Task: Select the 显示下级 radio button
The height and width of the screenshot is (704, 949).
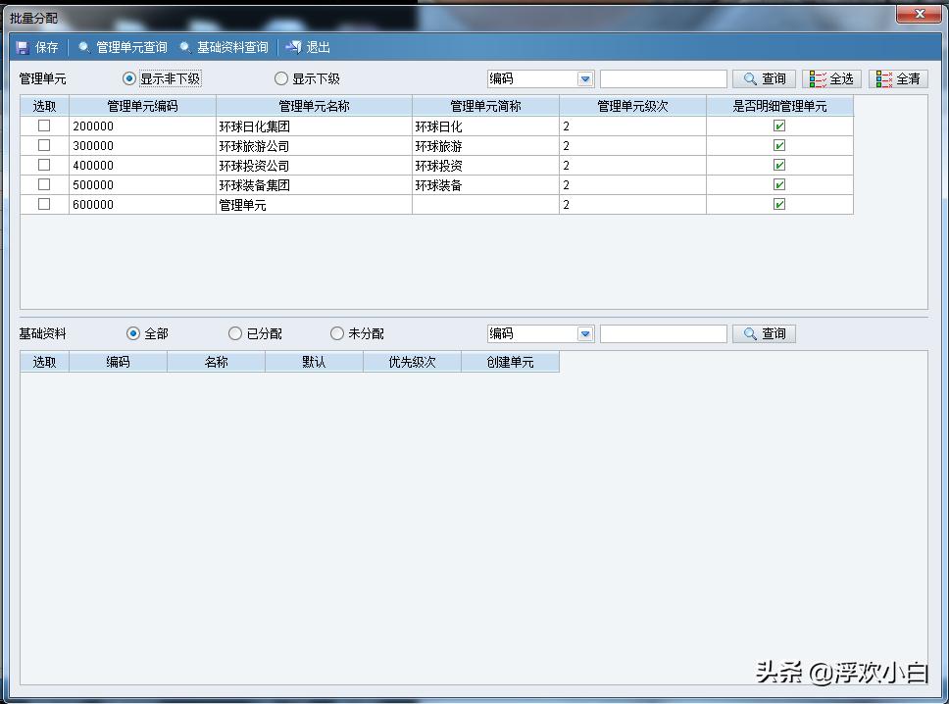Action: (280, 77)
